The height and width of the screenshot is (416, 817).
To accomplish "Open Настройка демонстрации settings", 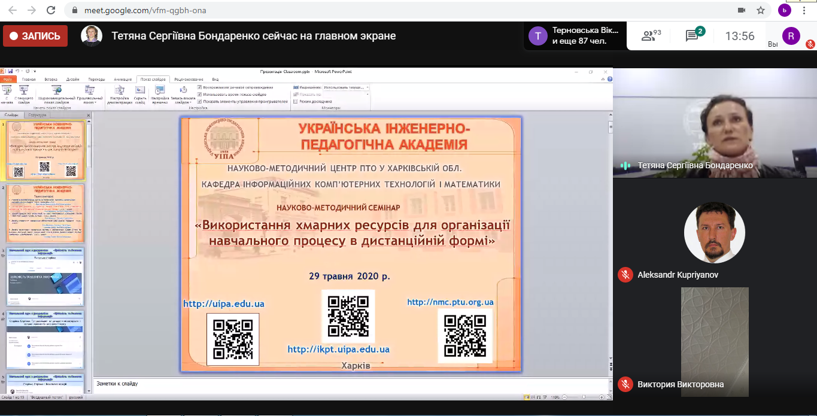I will pos(120,95).
